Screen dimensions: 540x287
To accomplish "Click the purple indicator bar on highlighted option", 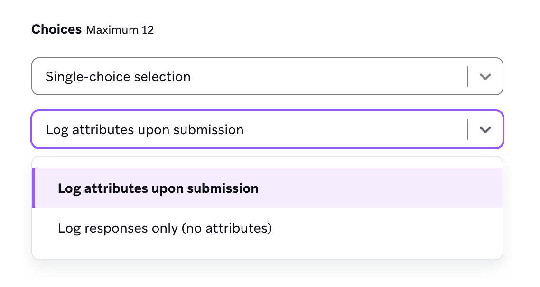I will 34,188.
